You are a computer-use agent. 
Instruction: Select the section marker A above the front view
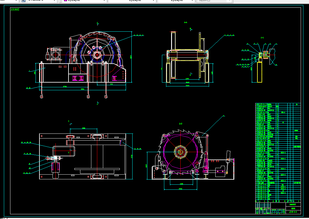(x=97, y=23)
